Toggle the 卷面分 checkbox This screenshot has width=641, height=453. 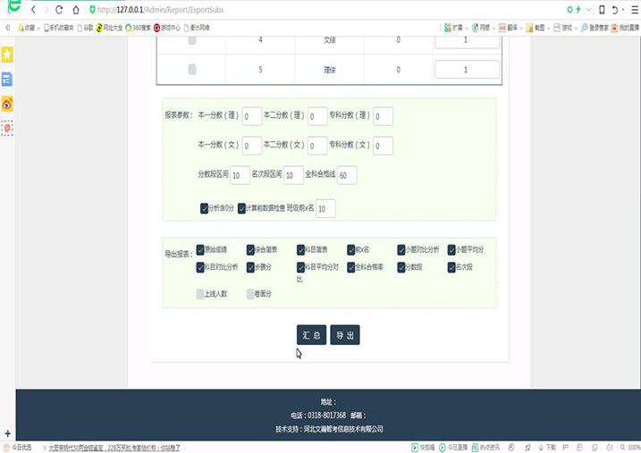[251, 293]
